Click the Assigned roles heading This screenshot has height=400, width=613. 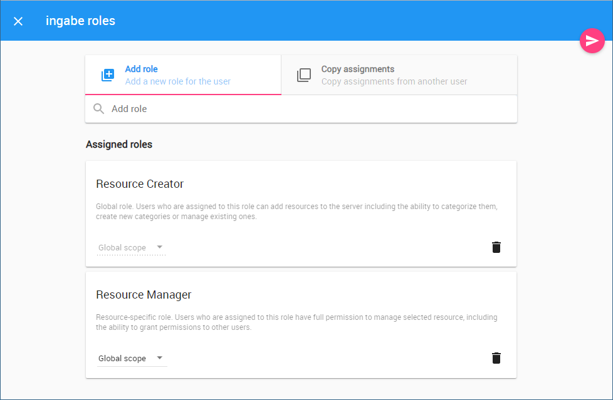(119, 145)
